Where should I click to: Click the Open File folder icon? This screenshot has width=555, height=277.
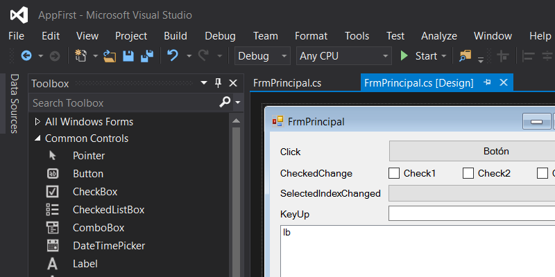[110, 56]
